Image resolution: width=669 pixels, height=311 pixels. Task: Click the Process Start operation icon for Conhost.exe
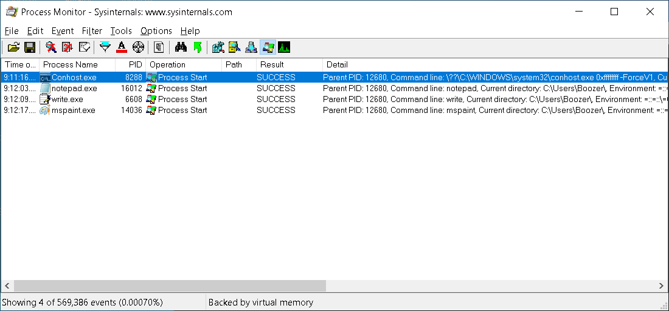click(x=151, y=78)
